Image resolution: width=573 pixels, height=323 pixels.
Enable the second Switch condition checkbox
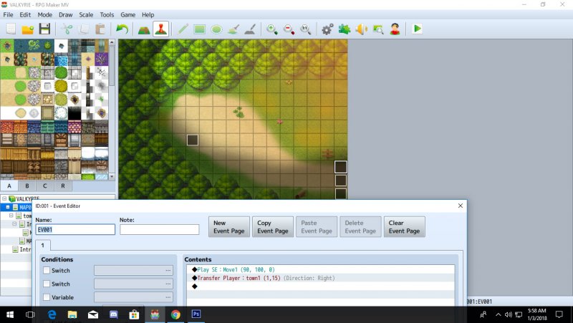point(47,284)
